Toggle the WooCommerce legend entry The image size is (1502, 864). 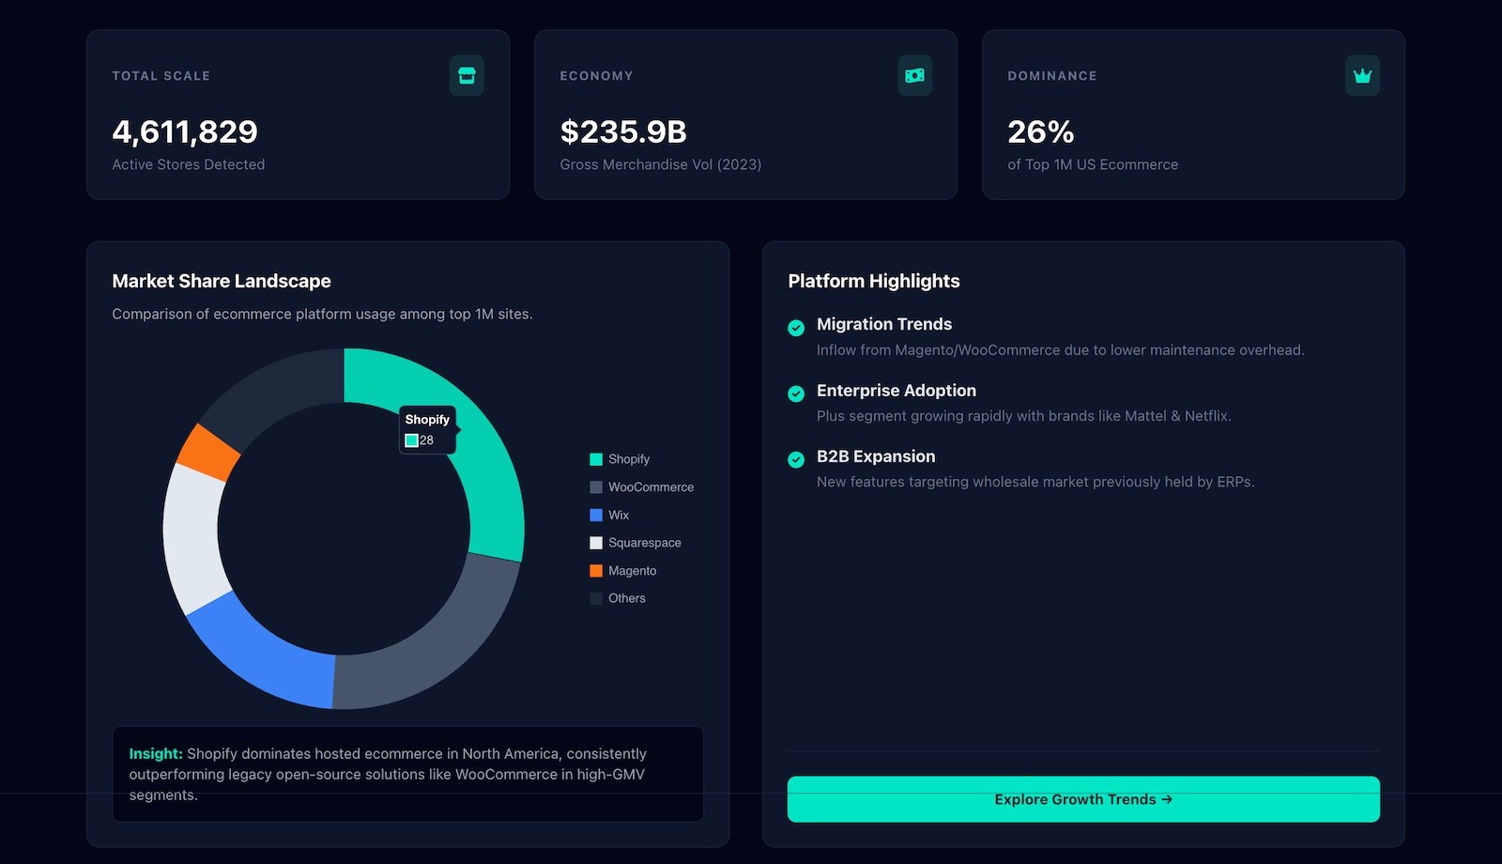pyautogui.click(x=642, y=487)
